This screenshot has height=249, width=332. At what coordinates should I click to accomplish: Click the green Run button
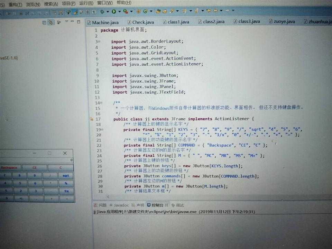114,11
